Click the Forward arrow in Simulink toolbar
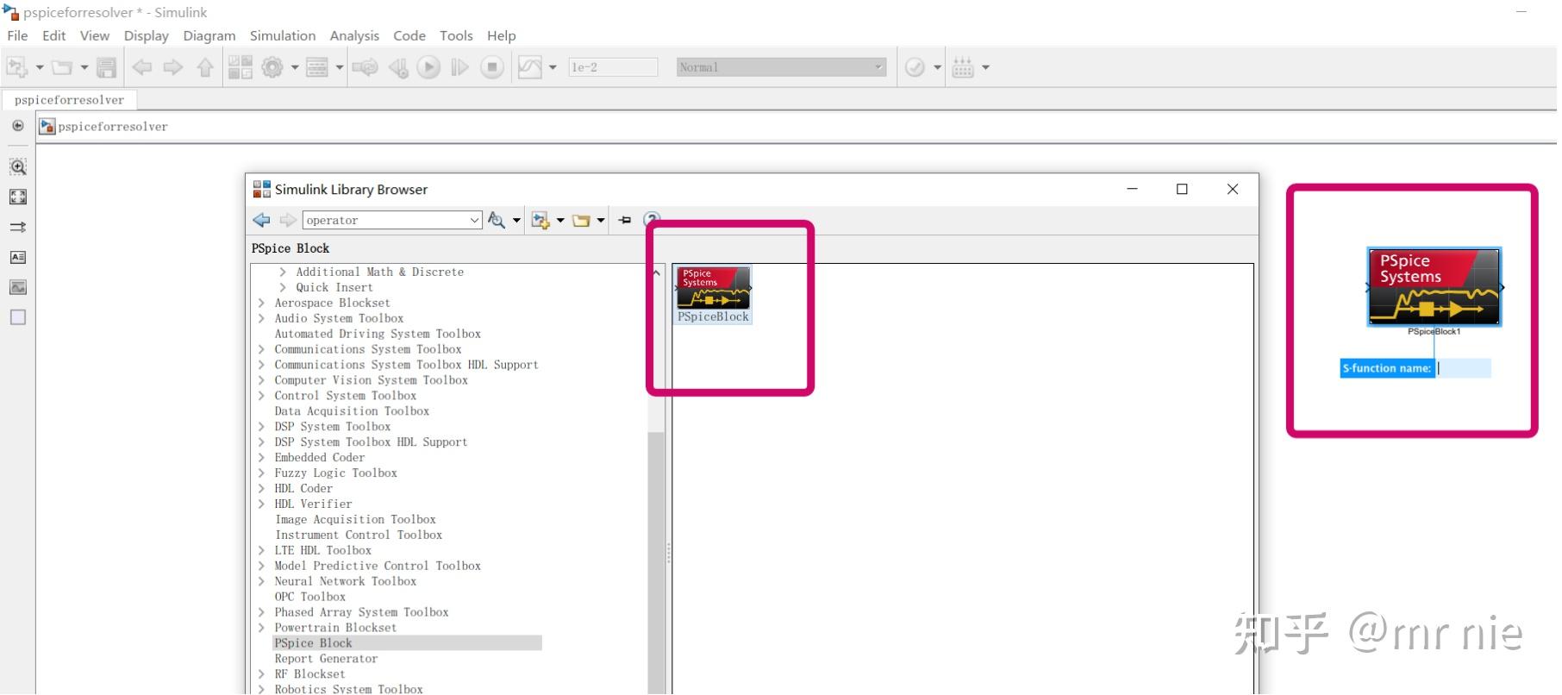 (173, 67)
